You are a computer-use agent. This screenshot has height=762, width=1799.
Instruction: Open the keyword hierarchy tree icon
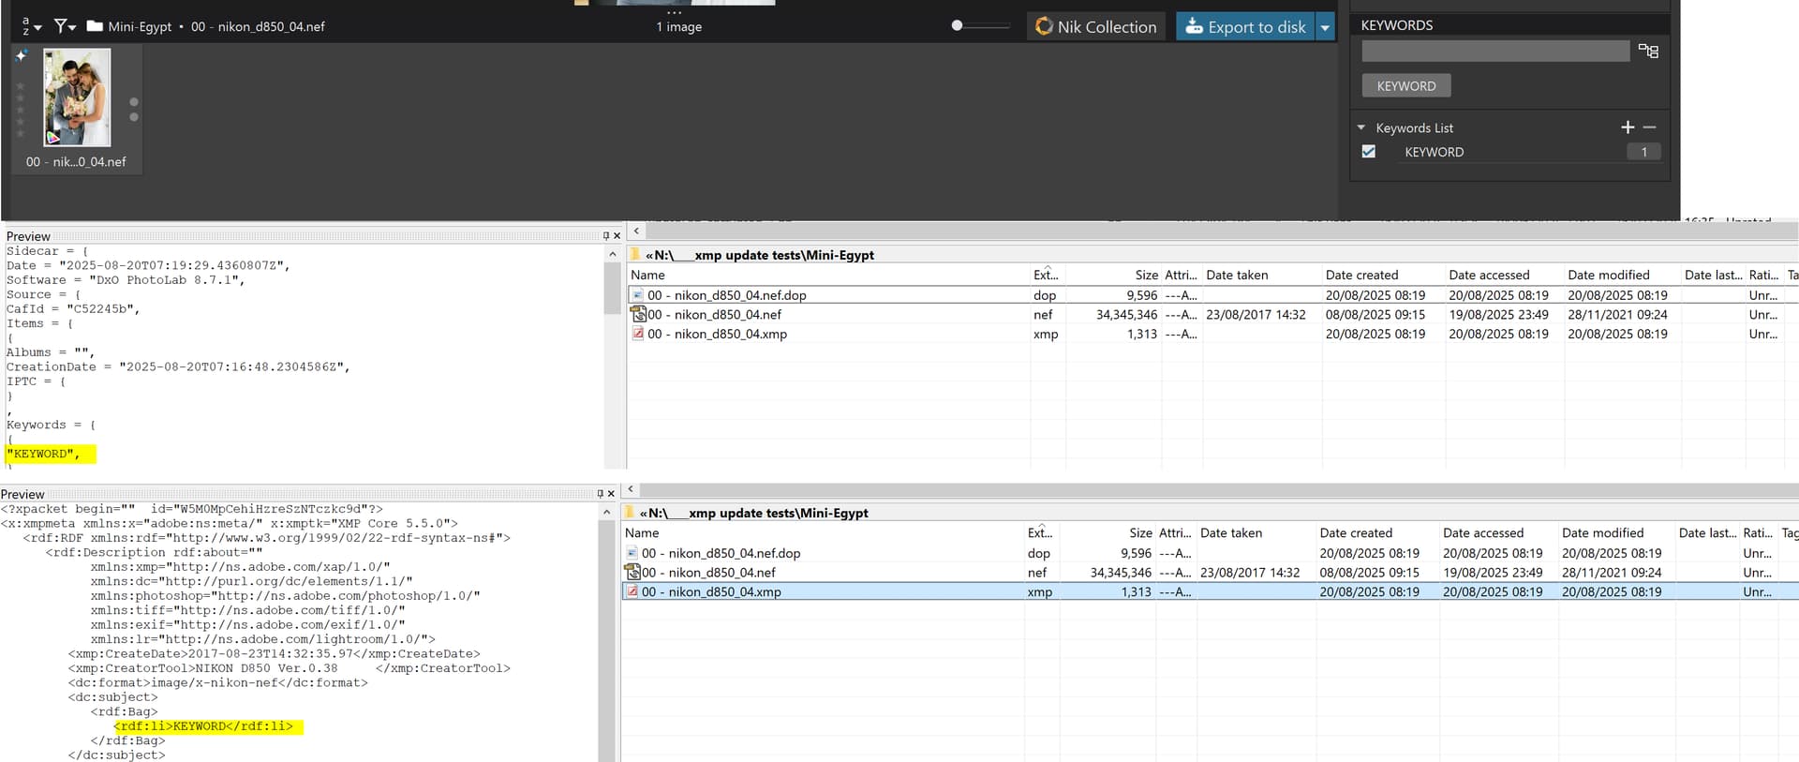tap(1648, 52)
